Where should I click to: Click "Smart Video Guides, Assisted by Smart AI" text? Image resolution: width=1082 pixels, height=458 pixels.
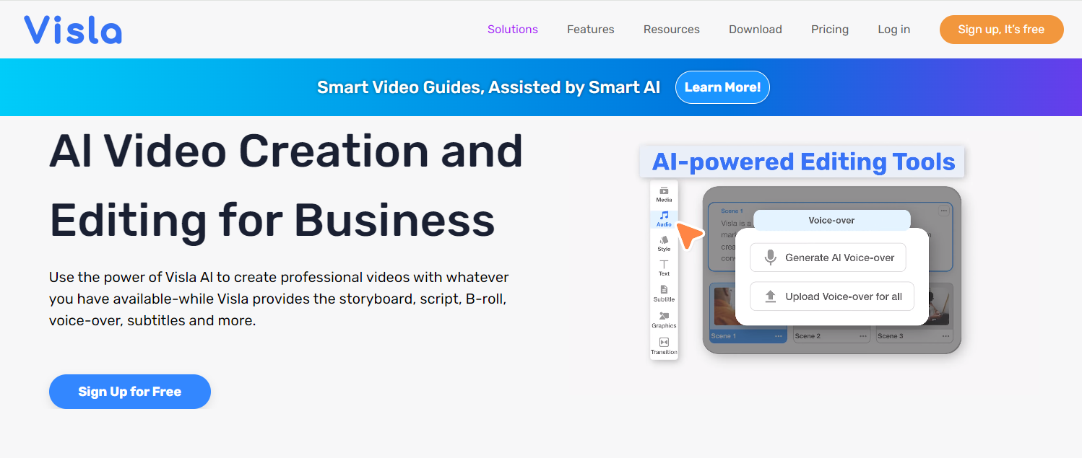coord(489,87)
